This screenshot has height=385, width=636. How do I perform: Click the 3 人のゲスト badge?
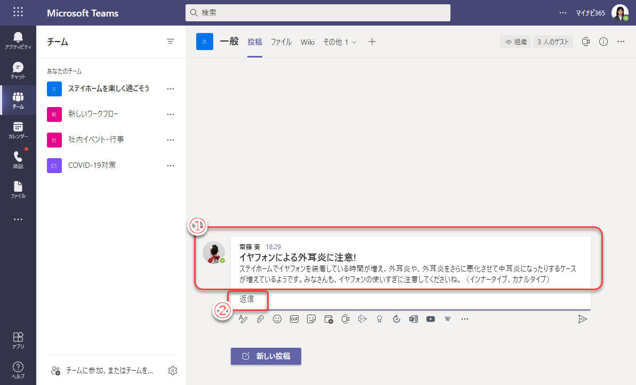(x=553, y=42)
